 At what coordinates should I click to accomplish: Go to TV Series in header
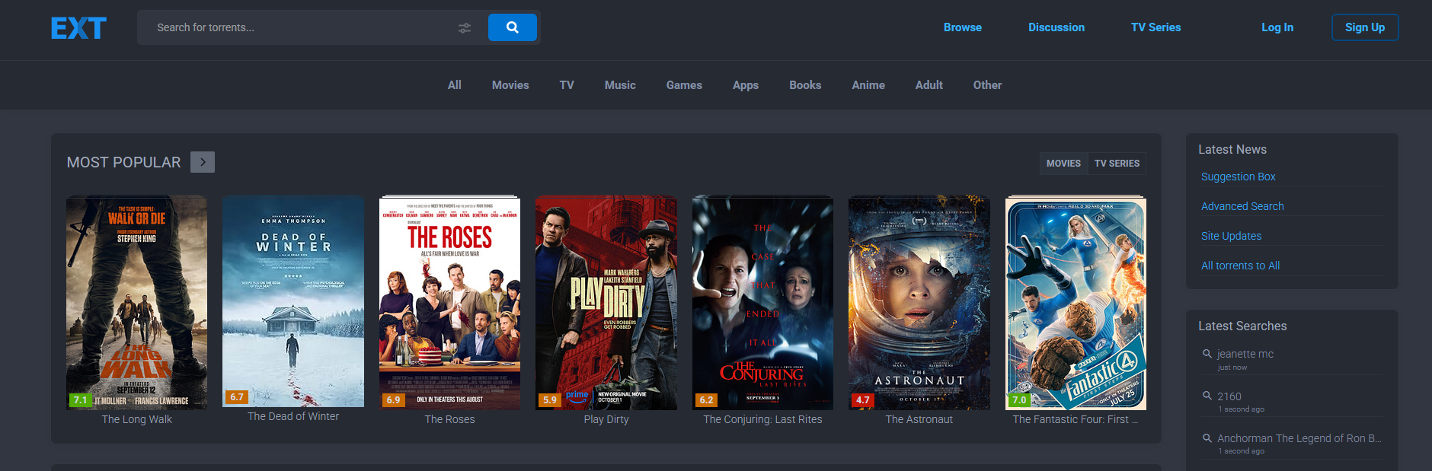coord(1156,27)
